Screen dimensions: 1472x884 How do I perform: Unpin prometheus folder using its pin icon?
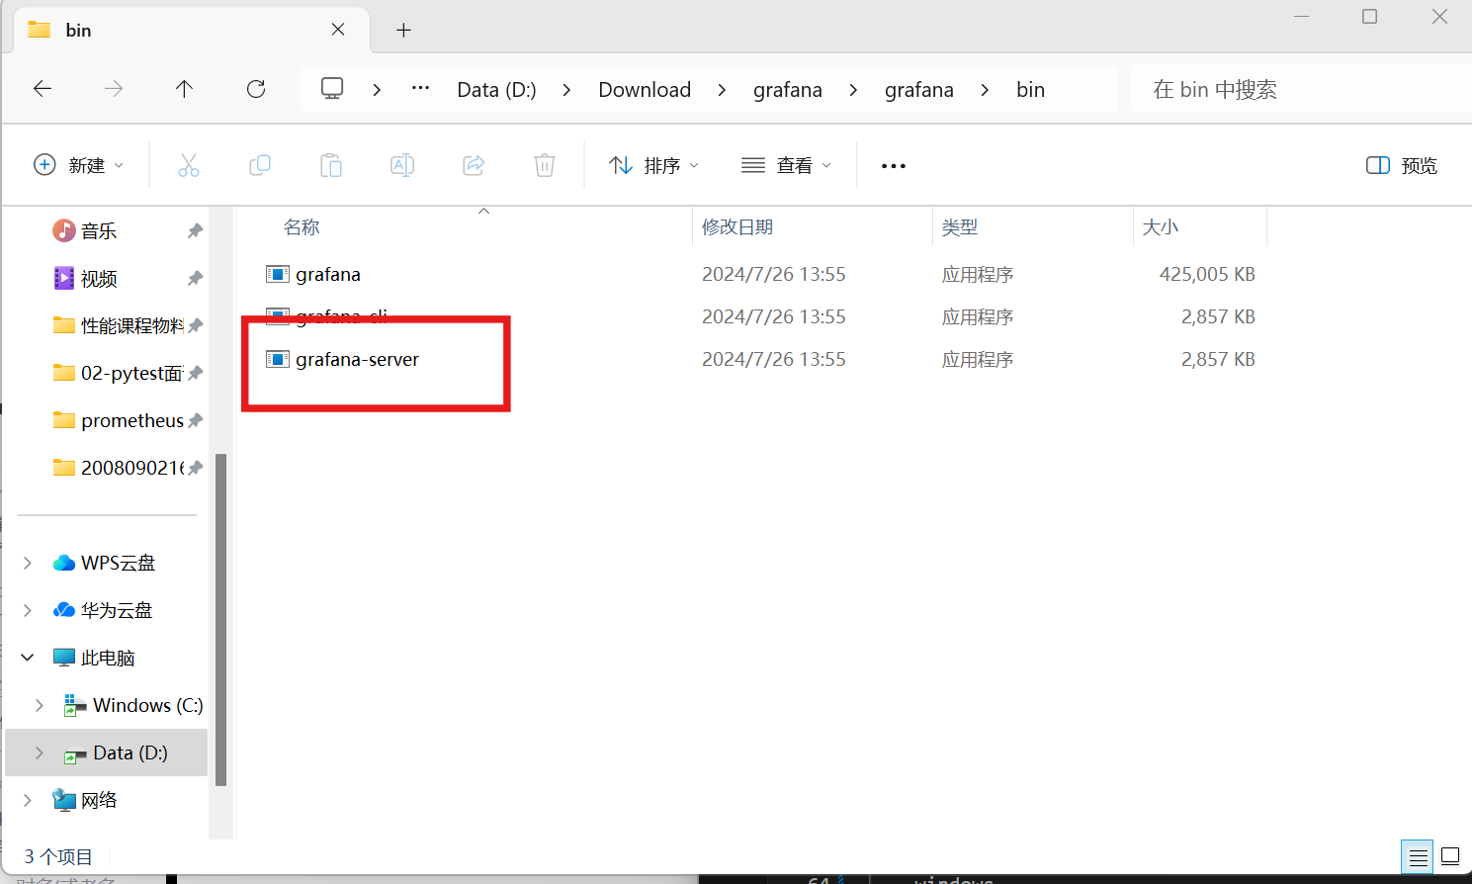pyautogui.click(x=195, y=420)
